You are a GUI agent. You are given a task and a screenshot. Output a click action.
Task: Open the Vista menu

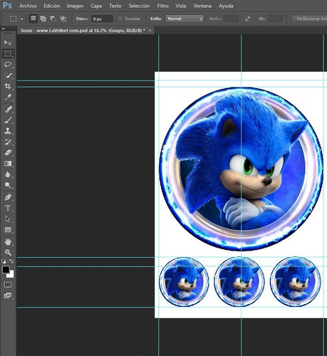click(181, 6)
